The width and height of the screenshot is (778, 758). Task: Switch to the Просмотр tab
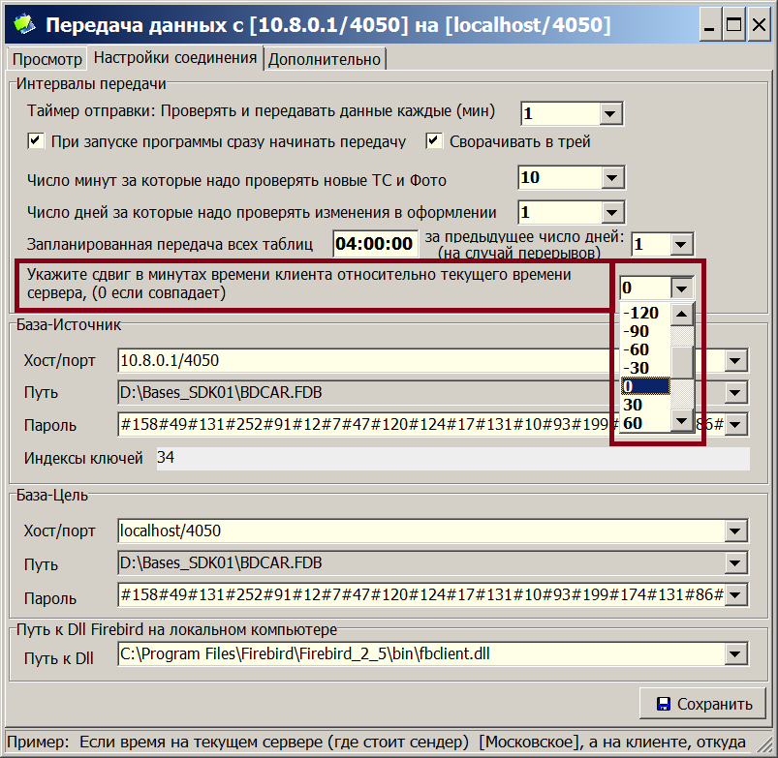coord(47,59)
